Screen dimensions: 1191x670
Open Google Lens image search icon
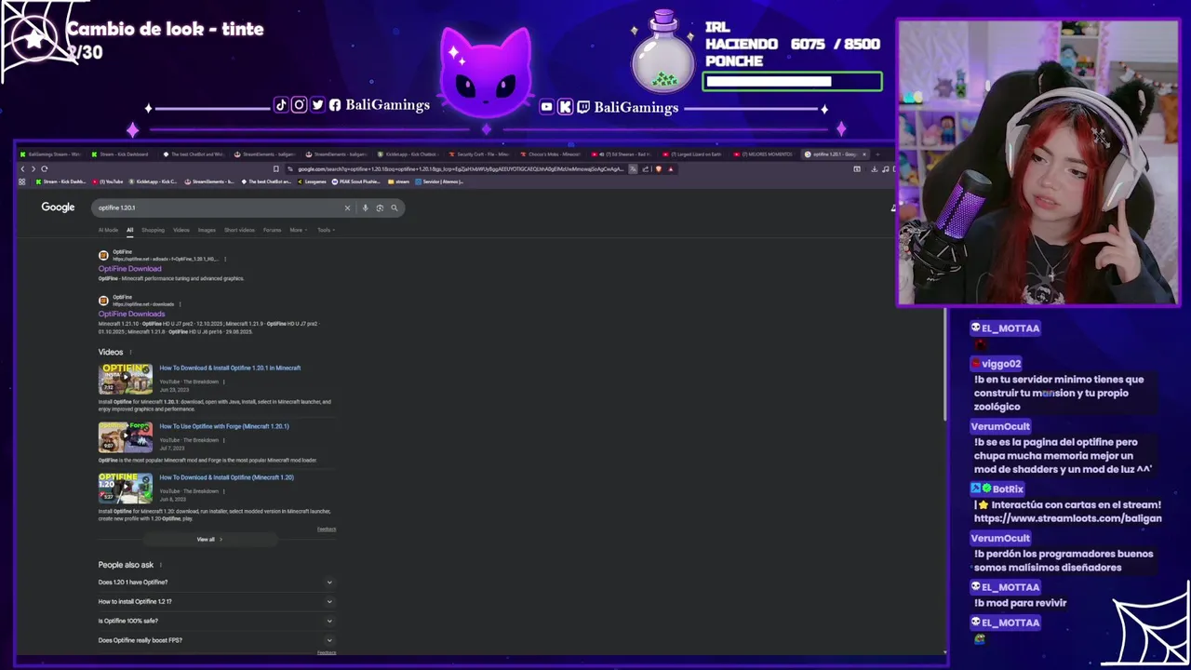coord(380,208)
